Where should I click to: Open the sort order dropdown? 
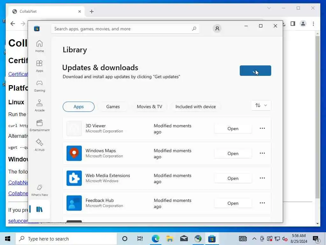261,105
